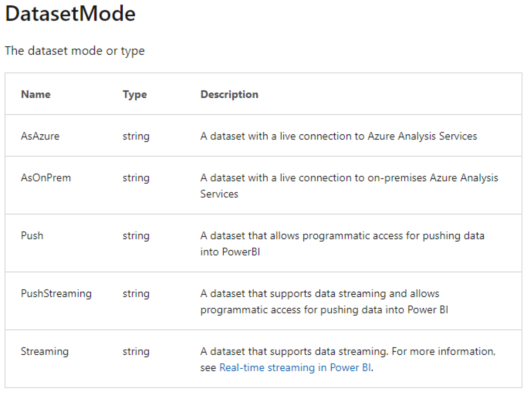The width and height of the screenshot is (527, 393).
Task: Click the 'The dataset mode or type' subtitle
Action: [75, 51]
